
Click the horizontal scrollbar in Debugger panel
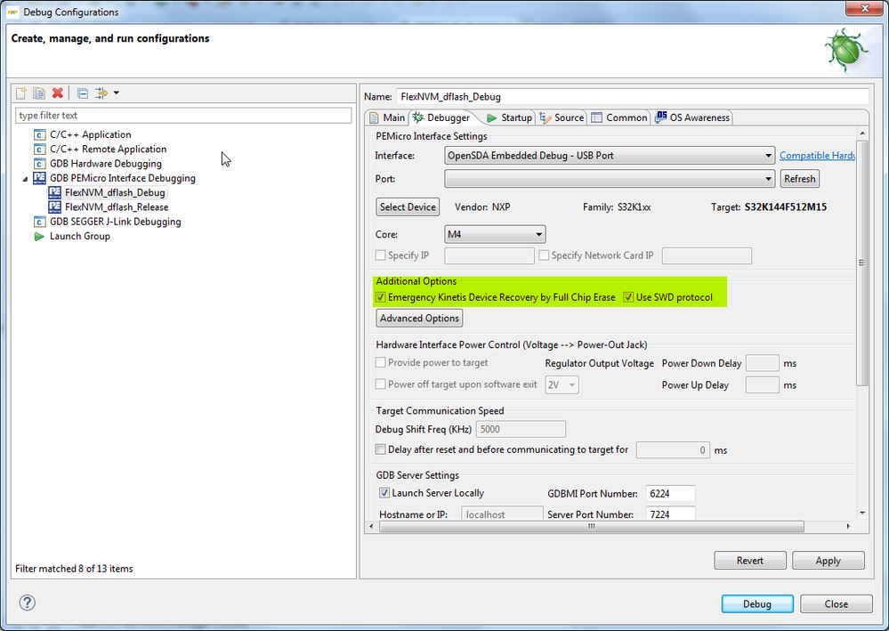(x=592, y=527)
